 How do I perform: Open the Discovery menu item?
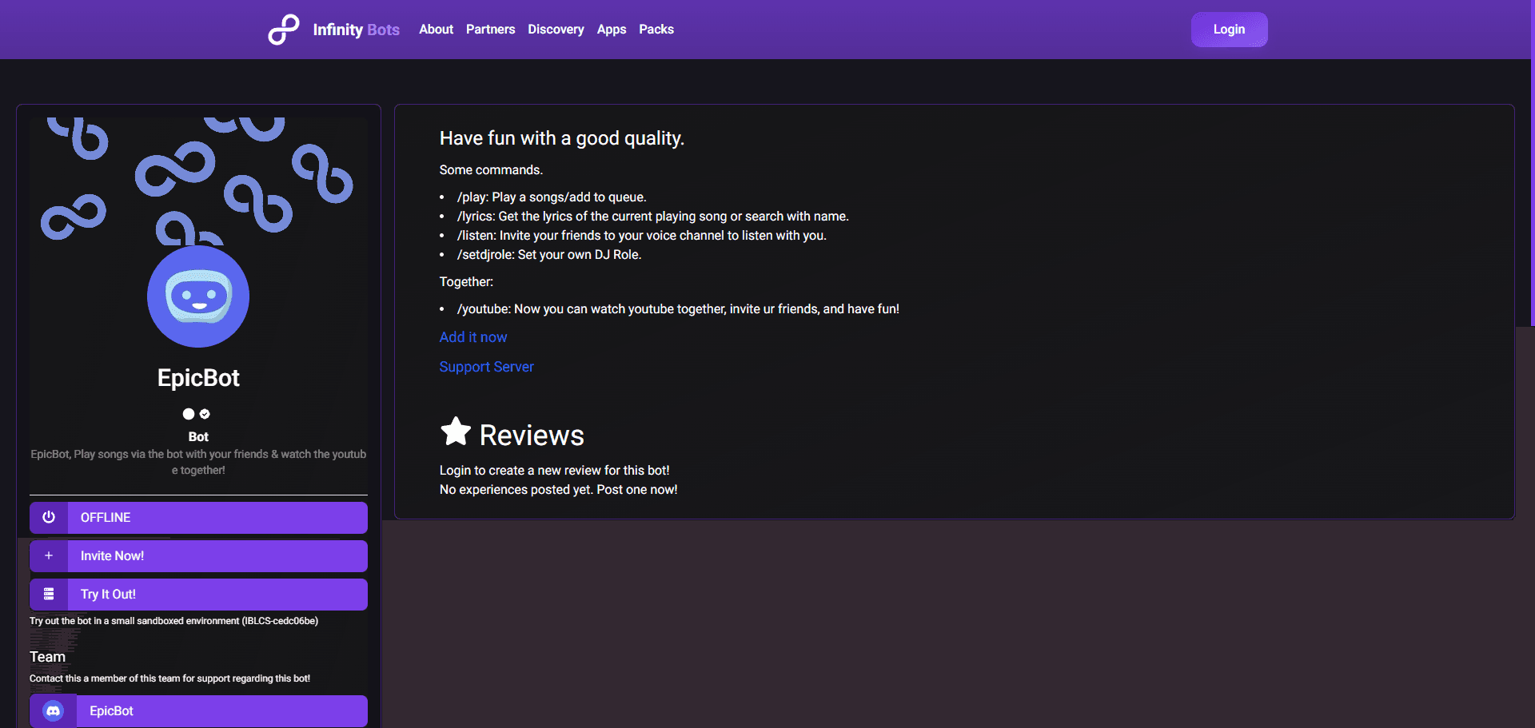point(556,30)
